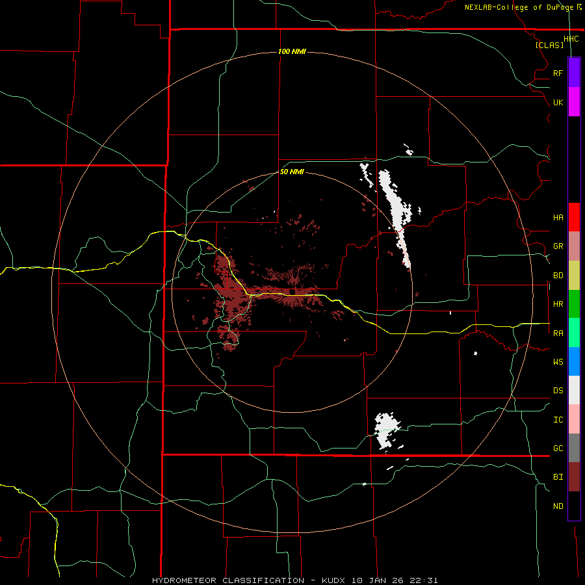
Task: Select the GR pink legend color block
Action: [574, 246]
